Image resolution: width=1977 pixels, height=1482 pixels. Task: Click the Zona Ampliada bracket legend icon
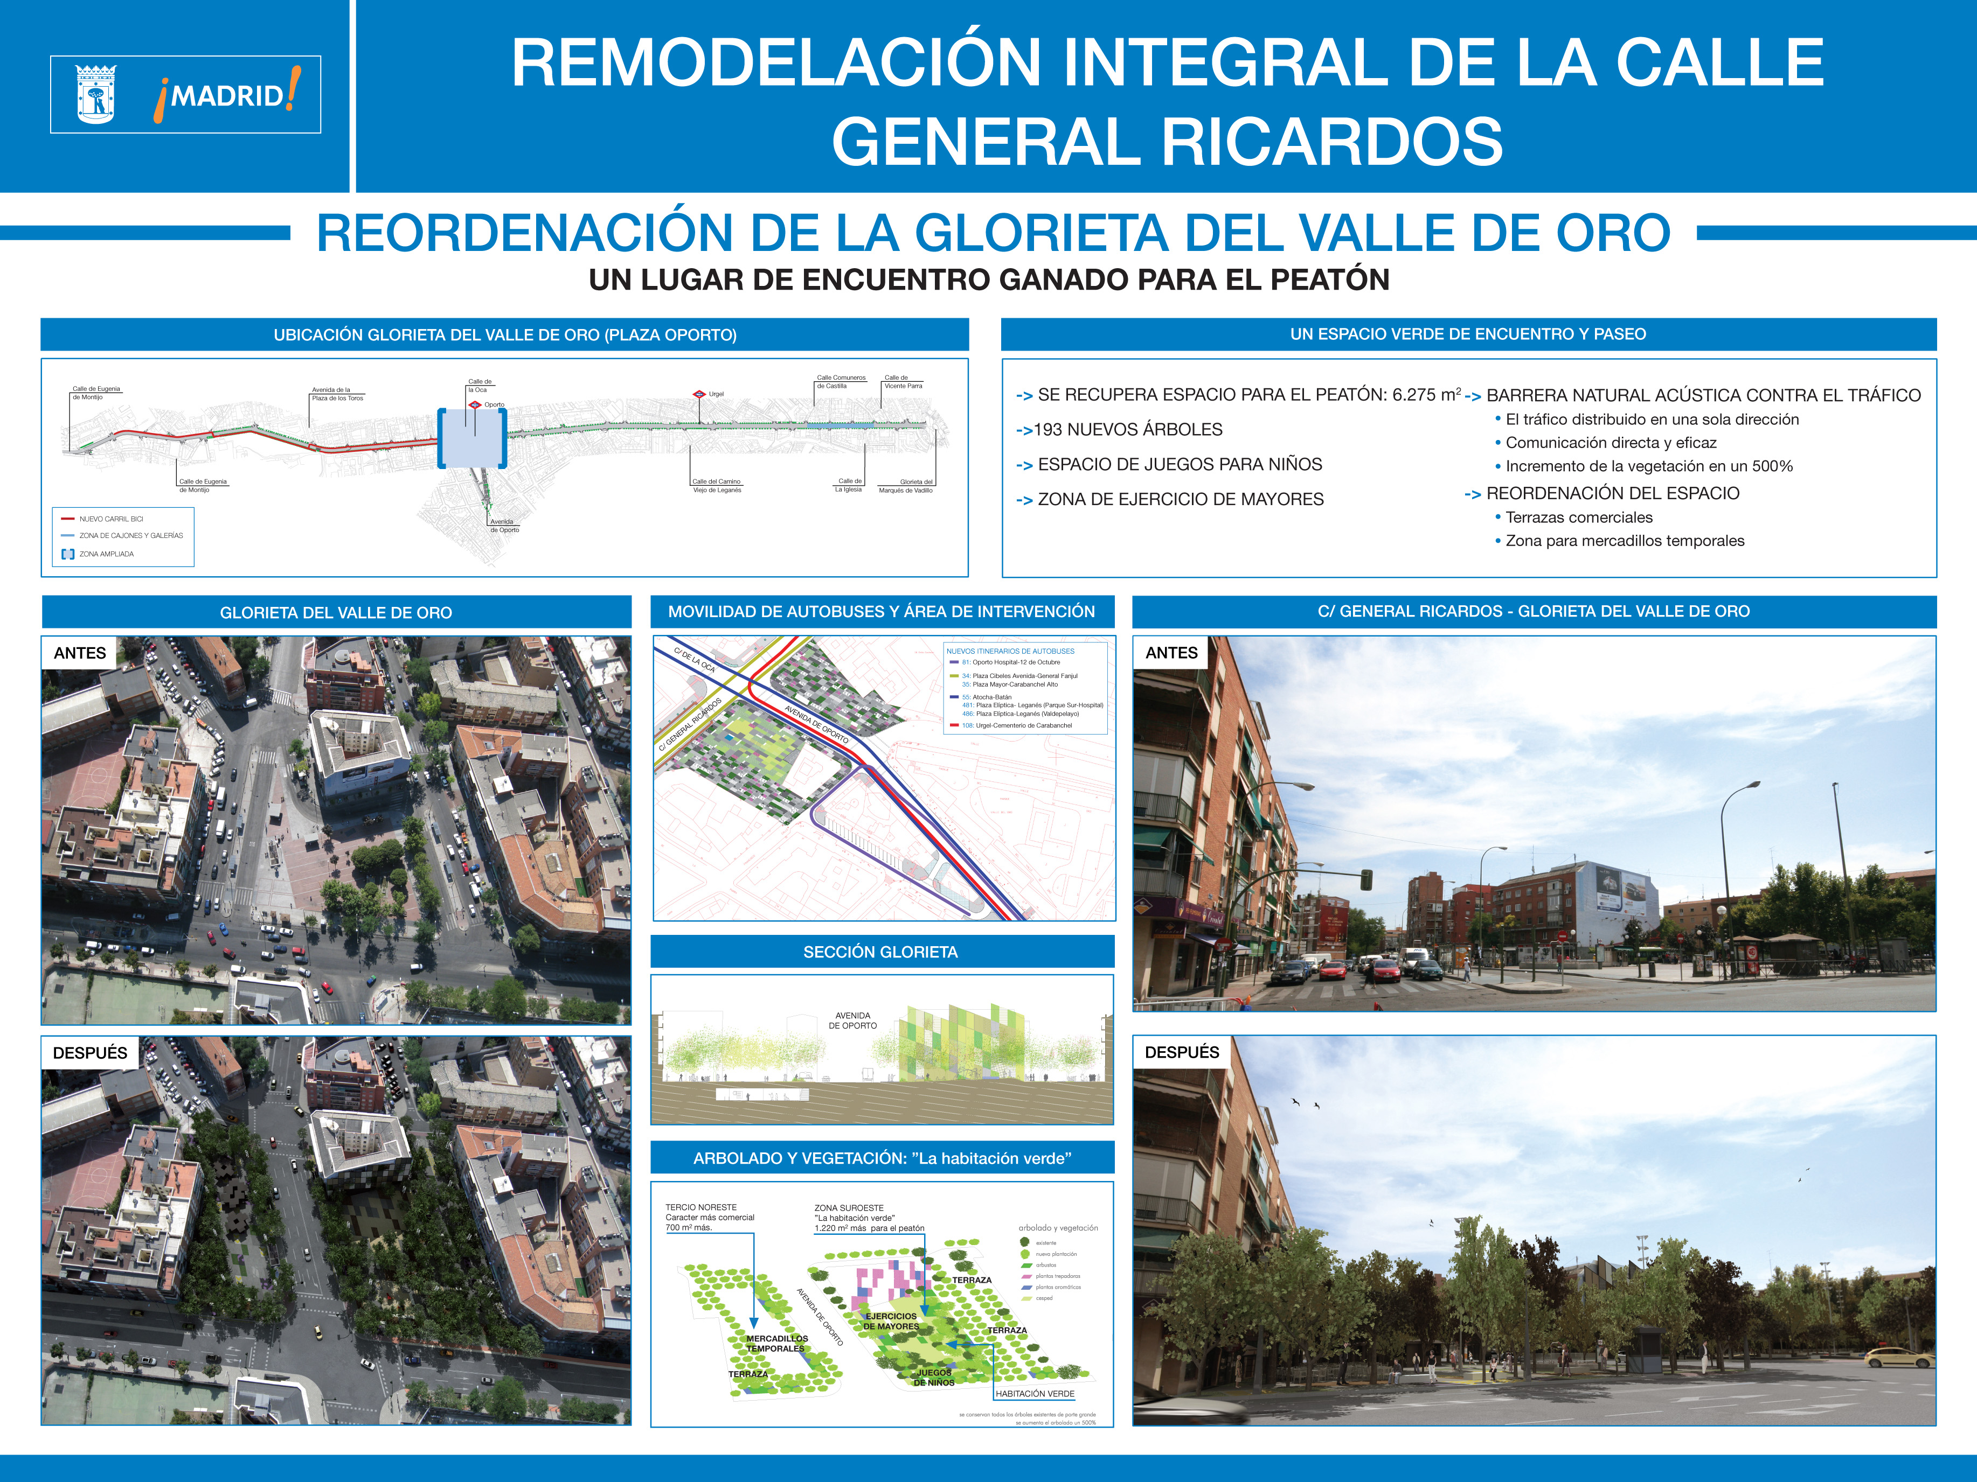click(67, 554)
